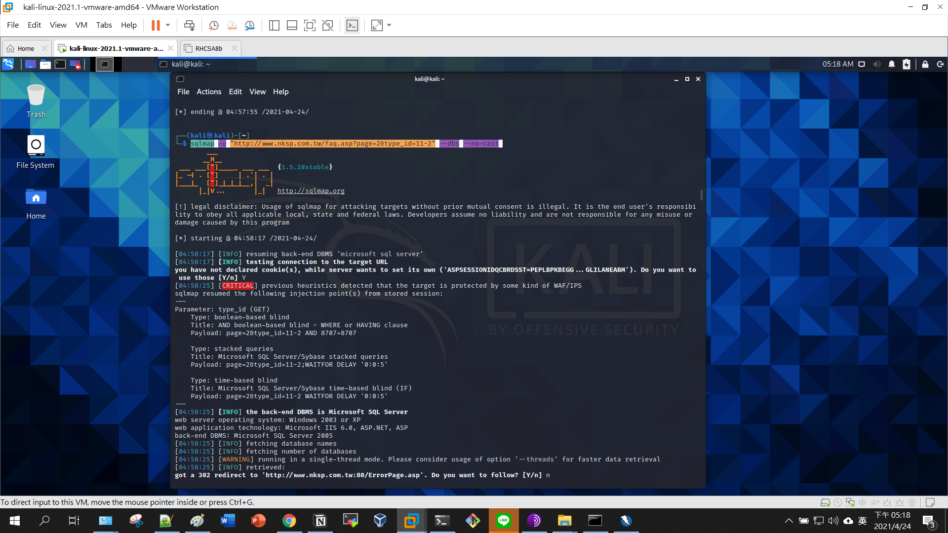Open the power options dropdown arrow

point(168,25)
